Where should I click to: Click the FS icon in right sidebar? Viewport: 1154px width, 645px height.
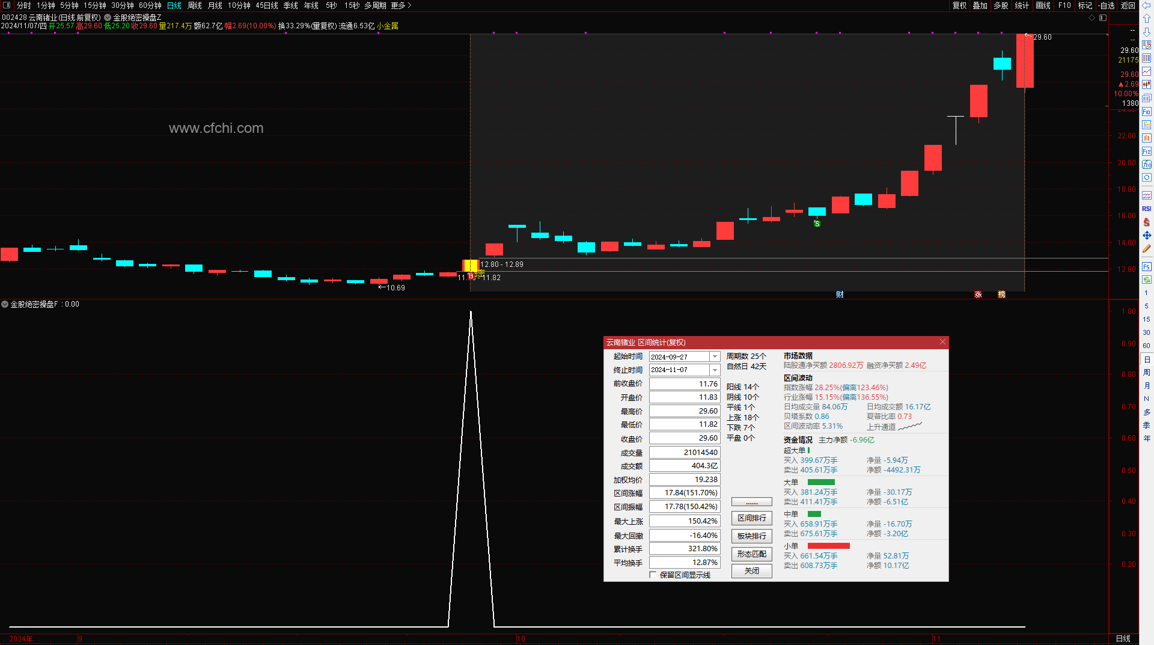pos(1147,266)
